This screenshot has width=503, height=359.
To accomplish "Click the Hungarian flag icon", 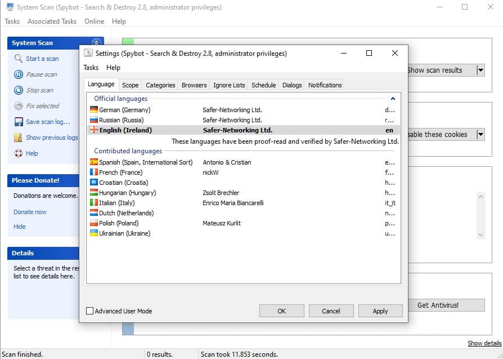I will (x=93, y=193).
